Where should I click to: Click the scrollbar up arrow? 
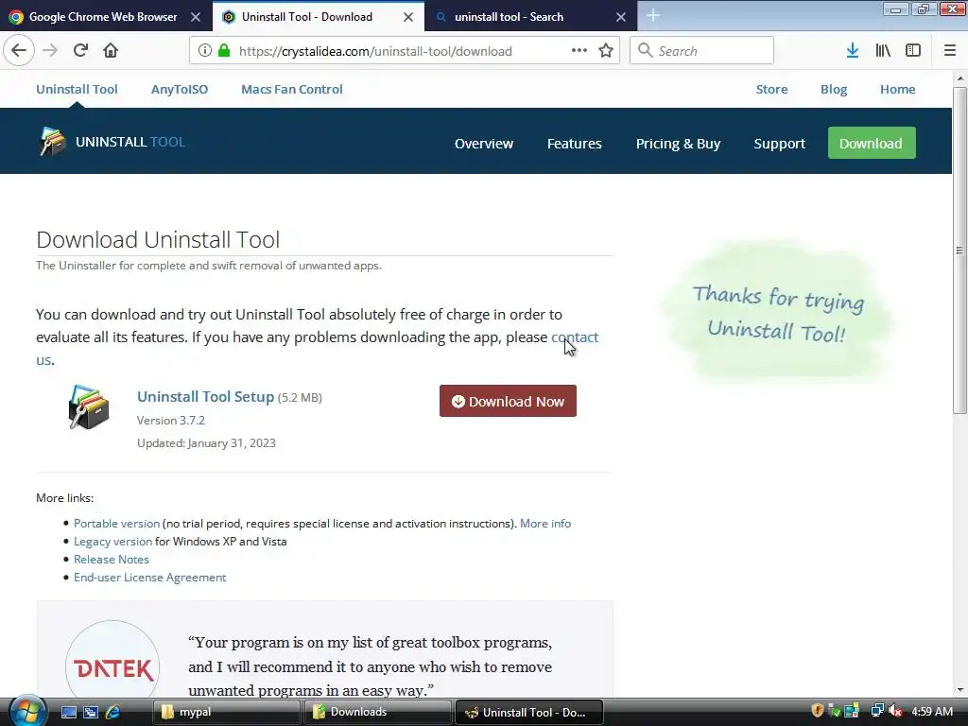[959, 79]
